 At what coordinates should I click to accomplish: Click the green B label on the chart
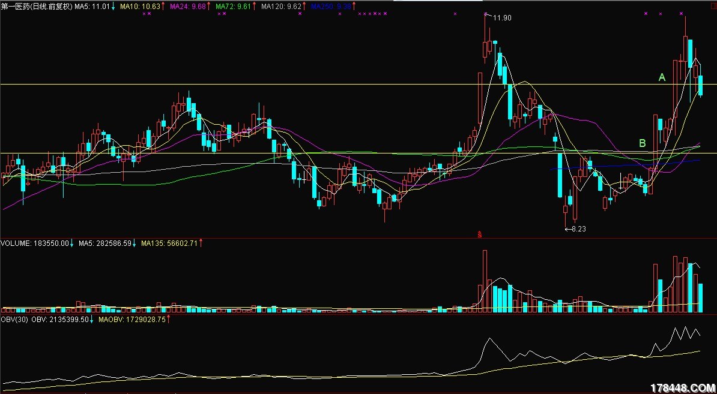pyautogui.click(x=642, y=143)
